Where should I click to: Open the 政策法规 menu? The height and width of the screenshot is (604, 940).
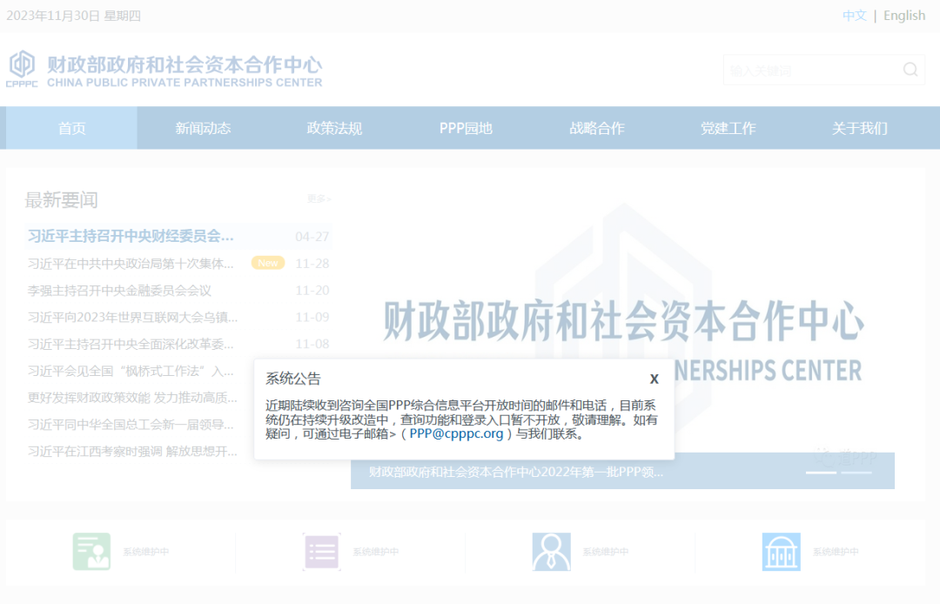tap(334, 128)
